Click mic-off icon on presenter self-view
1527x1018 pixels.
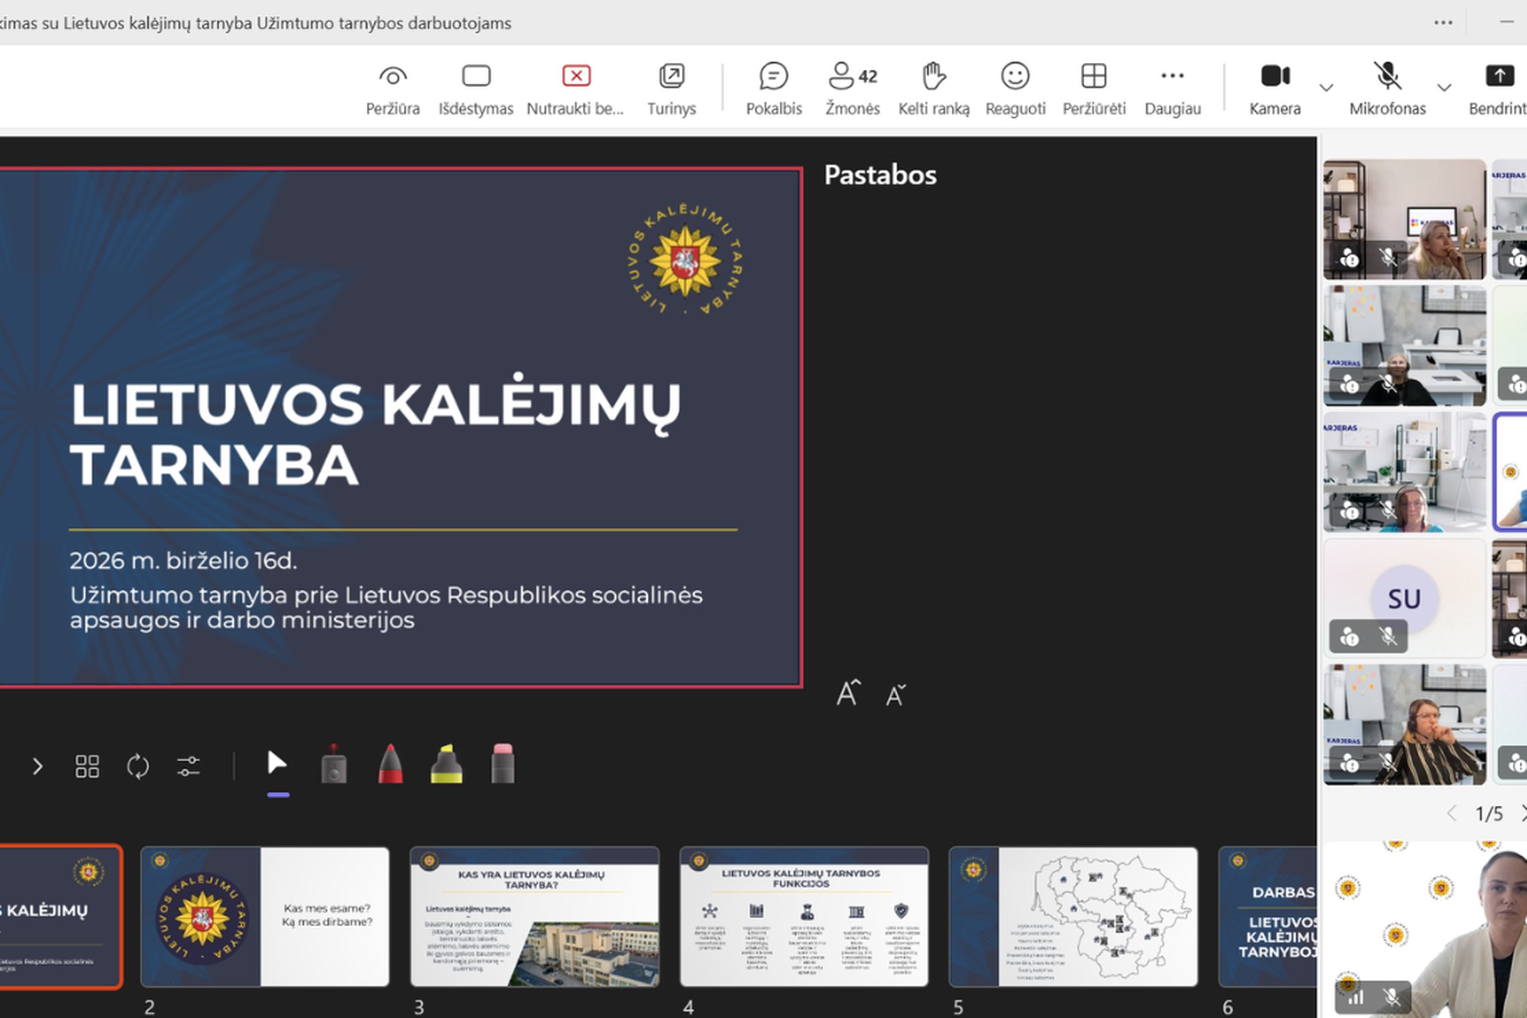click(x=1392, y=998)
